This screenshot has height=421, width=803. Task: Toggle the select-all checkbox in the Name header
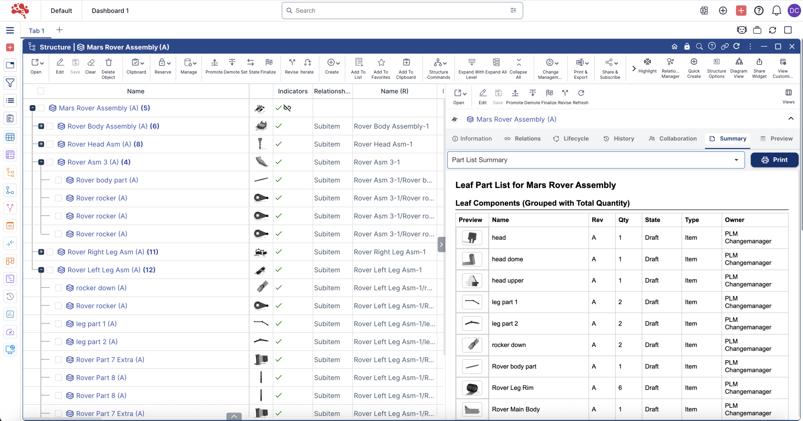[x=41, y=91]
